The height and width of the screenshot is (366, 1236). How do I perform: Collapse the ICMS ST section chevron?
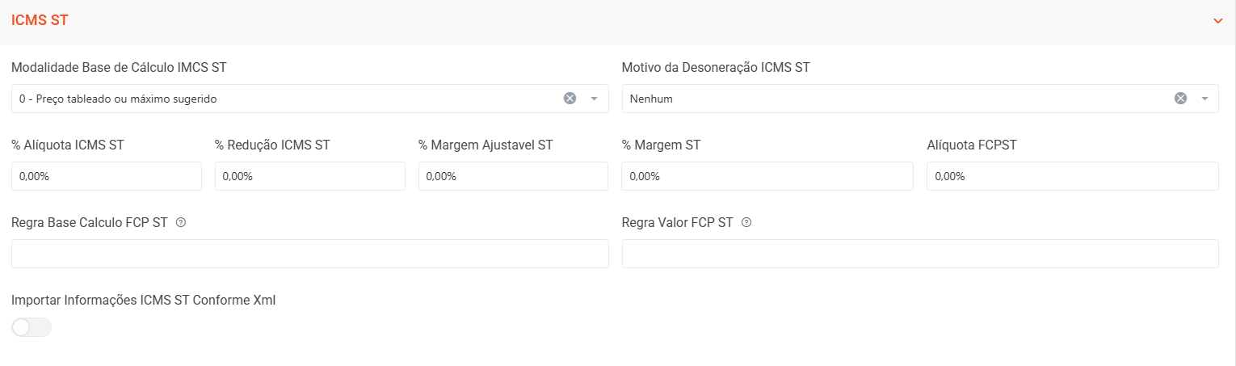coord(1218,21)
